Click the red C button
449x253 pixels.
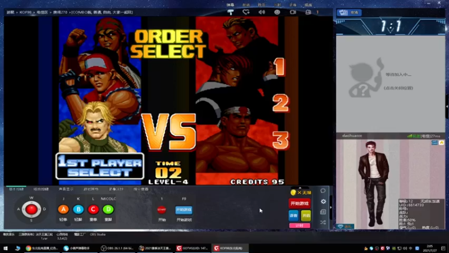(93, 209)
